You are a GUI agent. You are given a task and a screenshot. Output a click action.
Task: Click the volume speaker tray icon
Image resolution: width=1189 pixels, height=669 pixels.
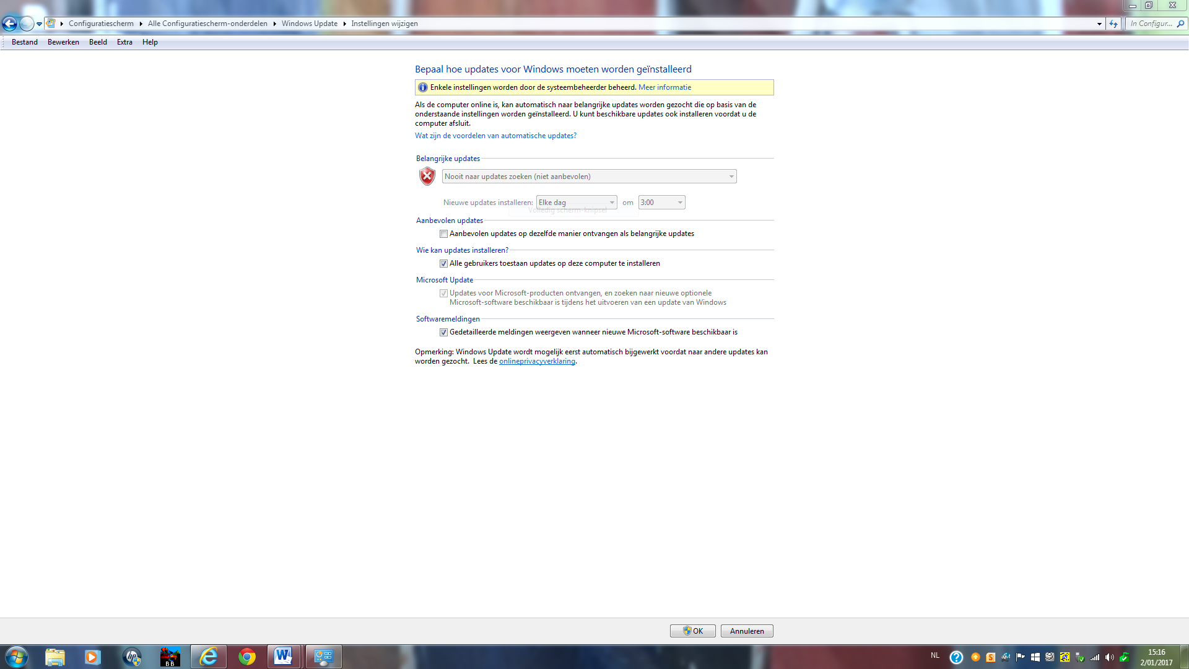pyautogui.click(x=1109, y=657)
